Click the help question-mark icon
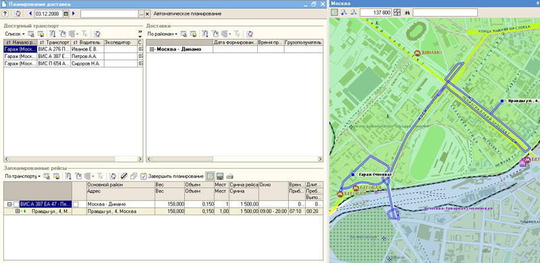Image resolution: width=540 pixels, height=263 pixels. click(5, 13)
